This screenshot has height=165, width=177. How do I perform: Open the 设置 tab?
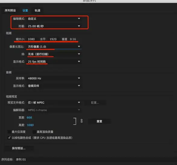point(25,10)
